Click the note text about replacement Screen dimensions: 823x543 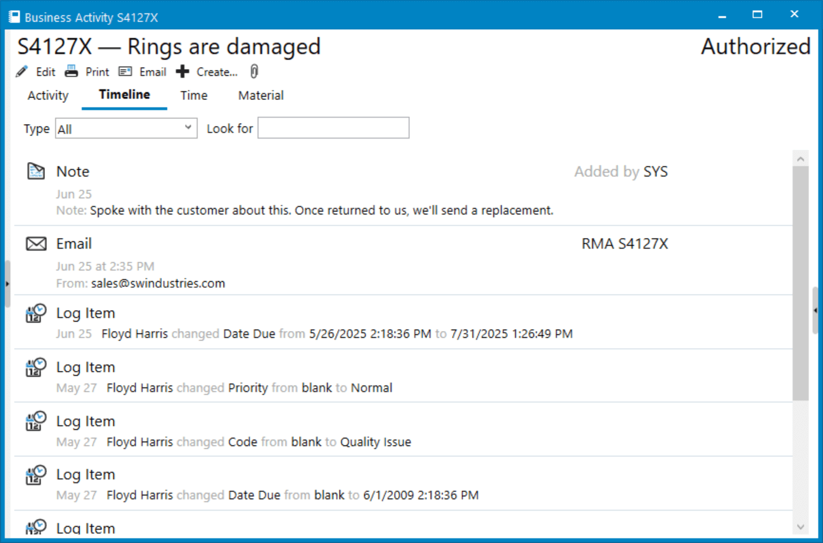322,210
